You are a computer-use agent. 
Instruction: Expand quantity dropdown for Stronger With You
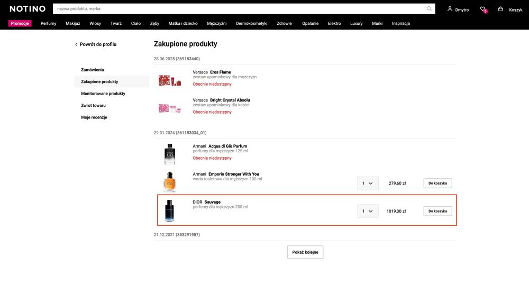(368, 183)
